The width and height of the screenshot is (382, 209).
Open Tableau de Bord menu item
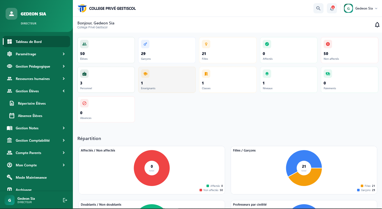pyautogui.click(x=36, y=42)
